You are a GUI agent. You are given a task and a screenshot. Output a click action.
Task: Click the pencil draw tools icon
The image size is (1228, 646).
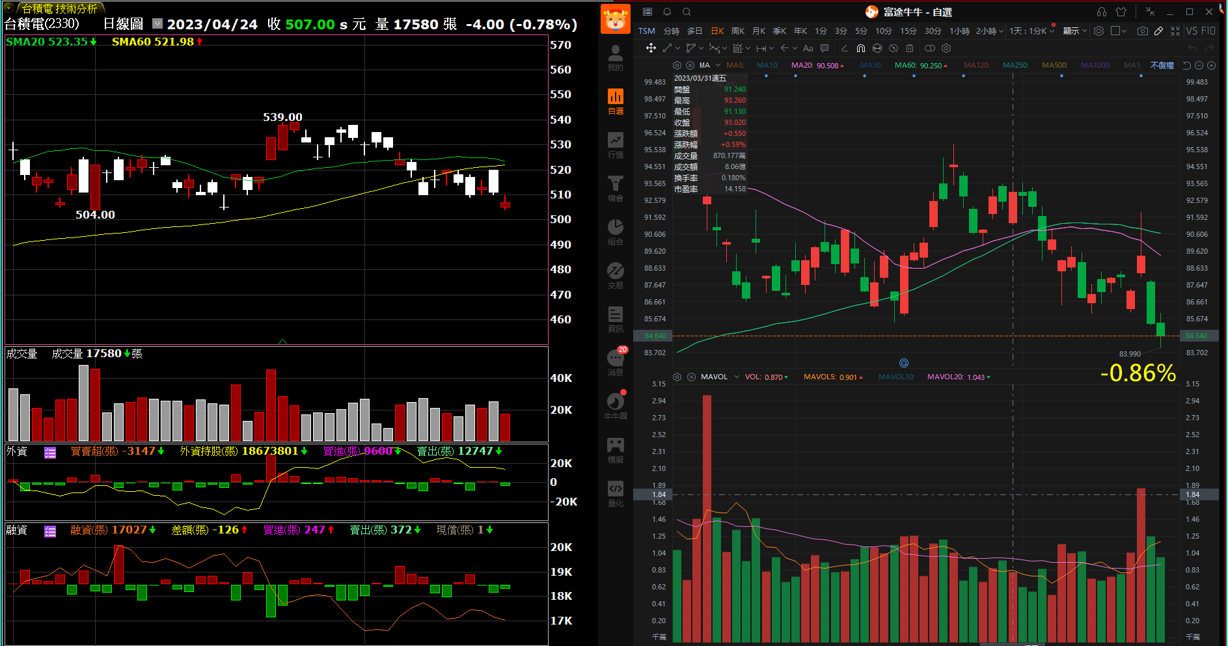[1158, 31]
